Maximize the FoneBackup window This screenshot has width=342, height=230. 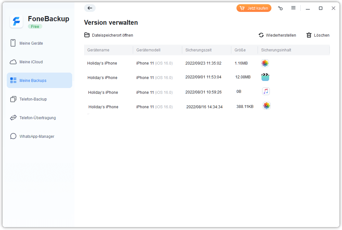(x=321, y=8)
